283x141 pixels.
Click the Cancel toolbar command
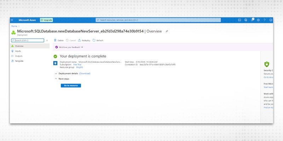click(x=71, y=41)
